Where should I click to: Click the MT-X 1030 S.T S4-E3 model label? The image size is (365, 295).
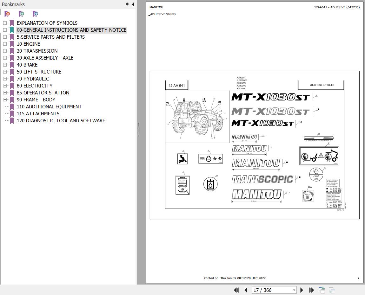tap(322, 85)
